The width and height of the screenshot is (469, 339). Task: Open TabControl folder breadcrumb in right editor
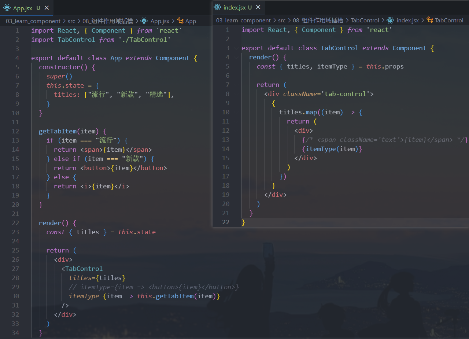(x=365, y=21)
